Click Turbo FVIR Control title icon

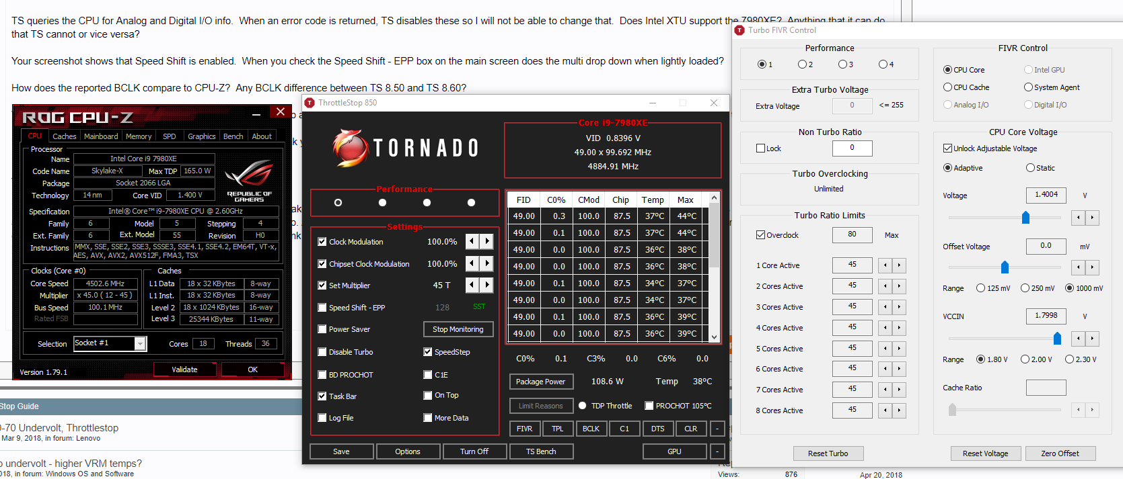[740, 30]
